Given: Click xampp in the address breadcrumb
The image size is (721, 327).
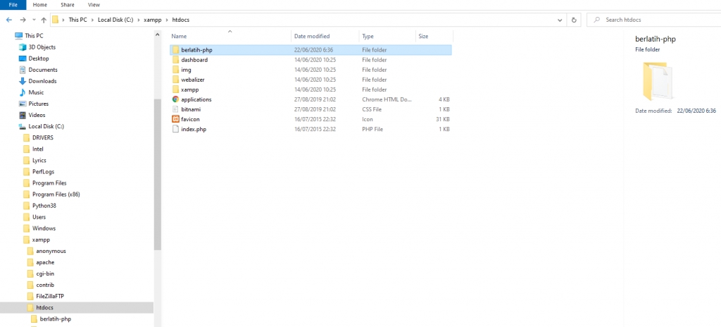Looking at the screenshot, I should pos(153,20).
